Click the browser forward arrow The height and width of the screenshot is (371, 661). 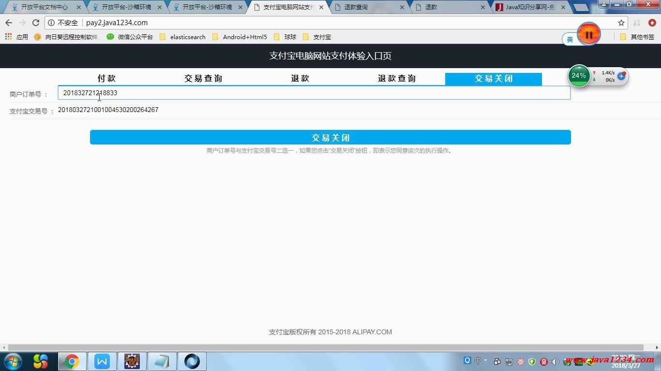[22, 23]
